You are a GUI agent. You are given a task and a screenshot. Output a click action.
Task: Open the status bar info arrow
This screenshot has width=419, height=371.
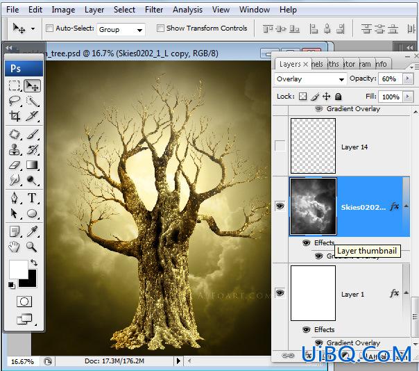178,361
